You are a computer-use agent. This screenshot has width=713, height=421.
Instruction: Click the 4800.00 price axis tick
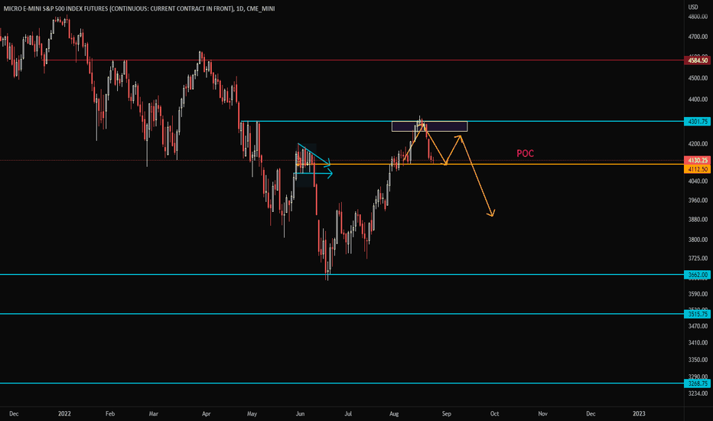(x=698, y=17)
